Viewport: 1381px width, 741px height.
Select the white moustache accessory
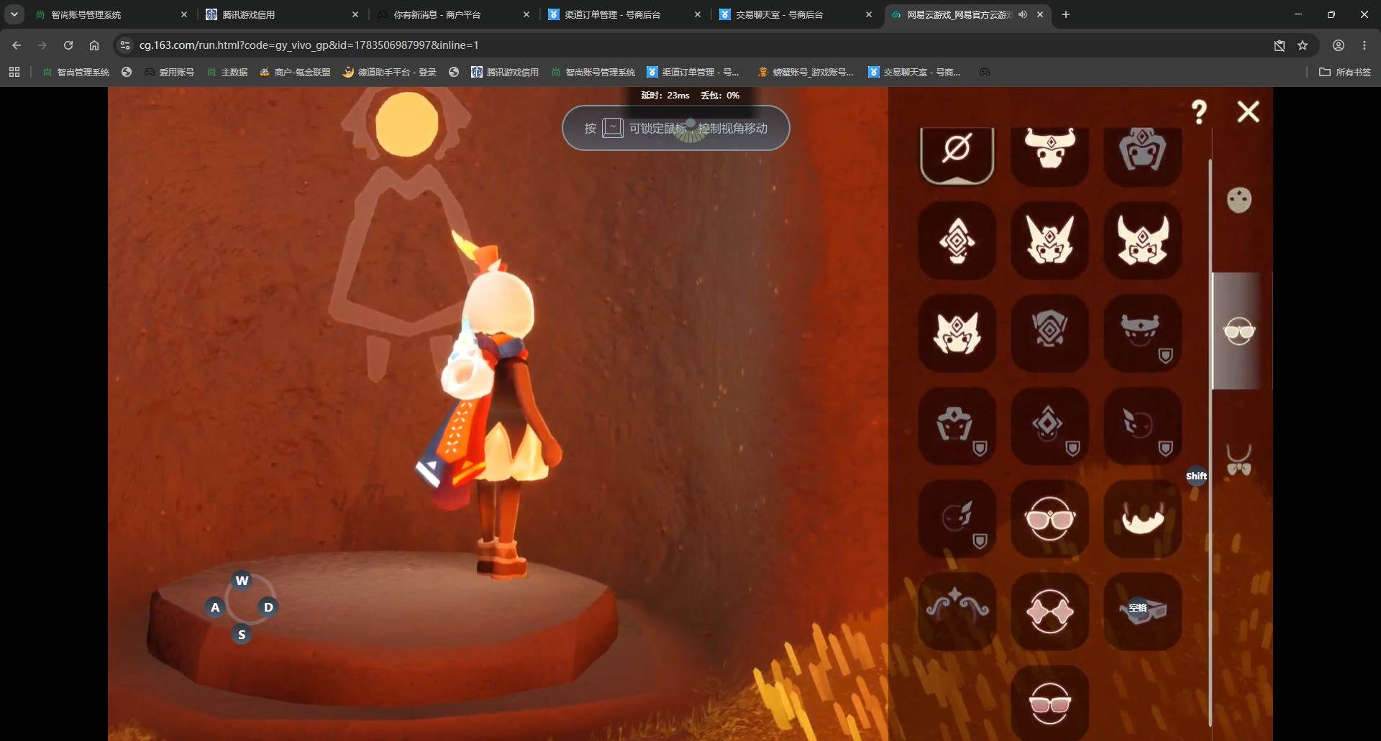(1142, 518)
